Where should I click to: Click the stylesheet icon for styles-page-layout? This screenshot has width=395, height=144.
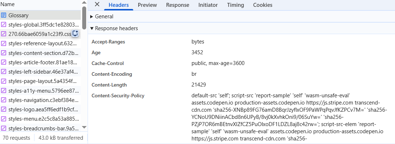[x=4, y=81]
